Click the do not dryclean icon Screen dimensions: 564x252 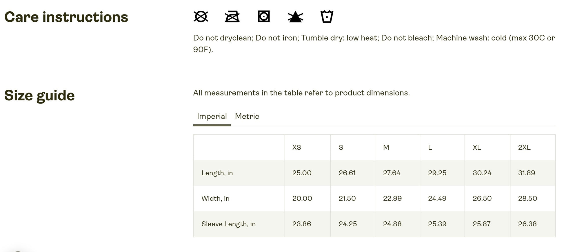(x=201, y=16)
